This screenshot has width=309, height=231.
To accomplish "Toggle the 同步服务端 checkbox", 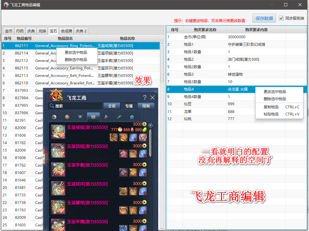I will pos(281,18).
